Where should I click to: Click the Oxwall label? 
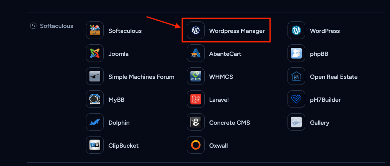click(x=218, y=146)
